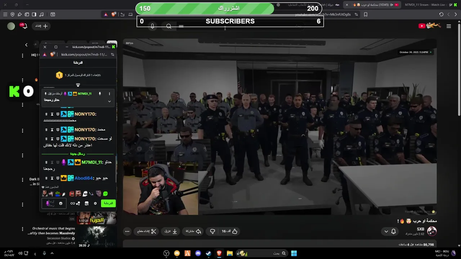
Task: Click the SXB channel name
Action: pos(421,229)
